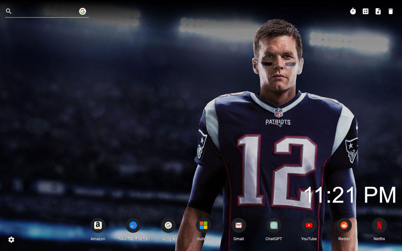Viewport: 402px width, 251px height.
Task: Open the timer stopwatch tool
Action: 353,11
